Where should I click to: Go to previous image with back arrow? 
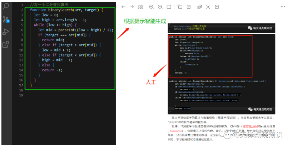coord(123,7)
